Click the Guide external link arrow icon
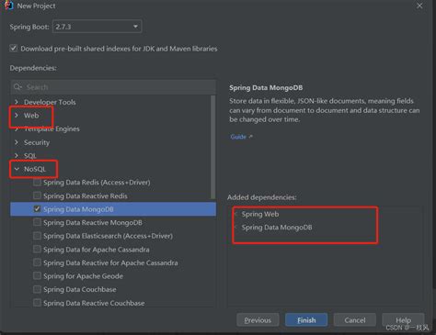 (250, 137)
